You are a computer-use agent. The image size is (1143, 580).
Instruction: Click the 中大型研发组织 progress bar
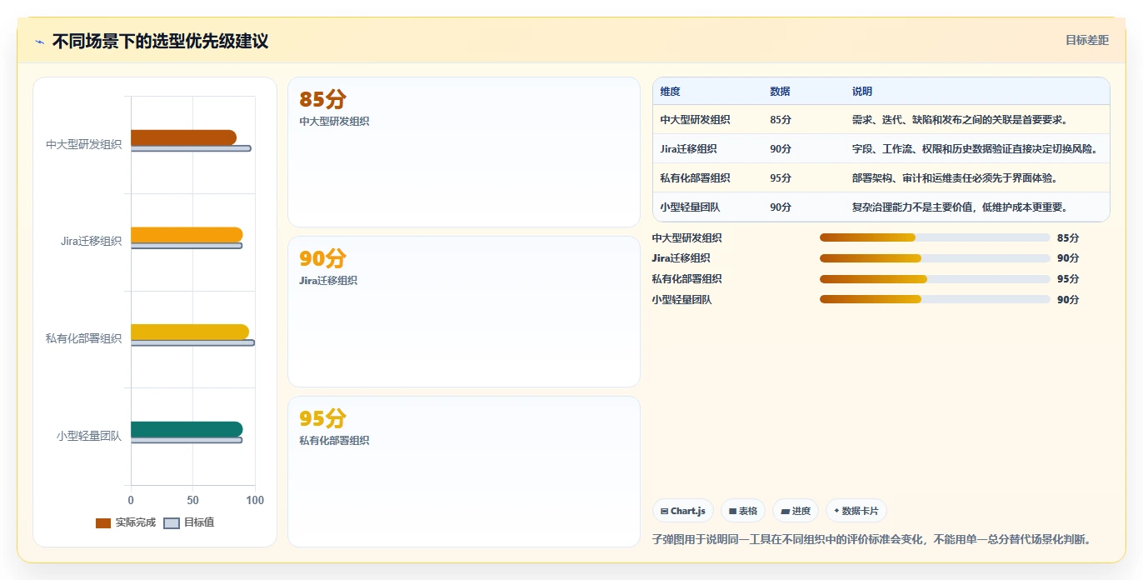tap(935, 237)
